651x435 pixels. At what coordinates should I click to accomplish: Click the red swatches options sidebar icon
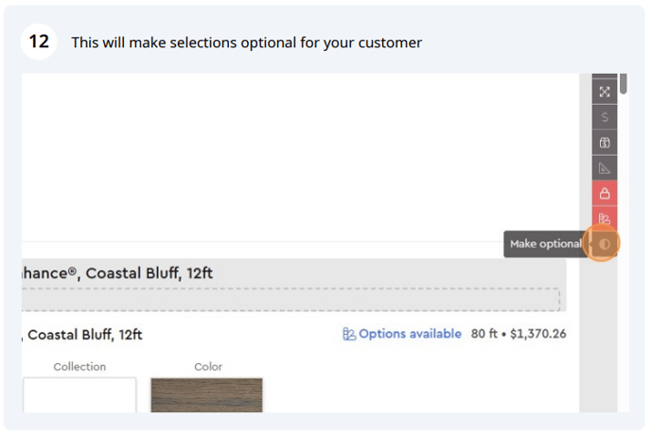(x=605, y=218)
